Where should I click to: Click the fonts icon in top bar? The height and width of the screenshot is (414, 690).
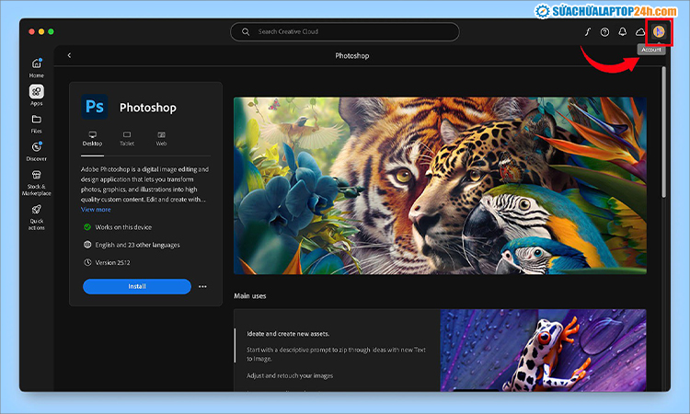click(x=587, y=31)
